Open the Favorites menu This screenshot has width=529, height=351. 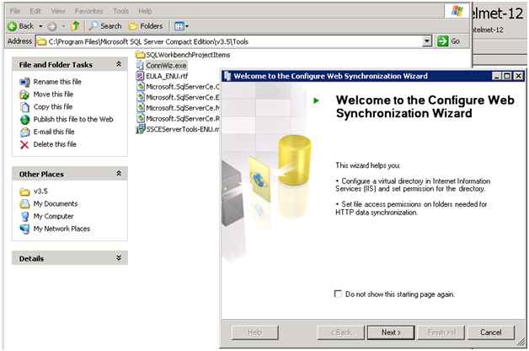coord(88,11)
